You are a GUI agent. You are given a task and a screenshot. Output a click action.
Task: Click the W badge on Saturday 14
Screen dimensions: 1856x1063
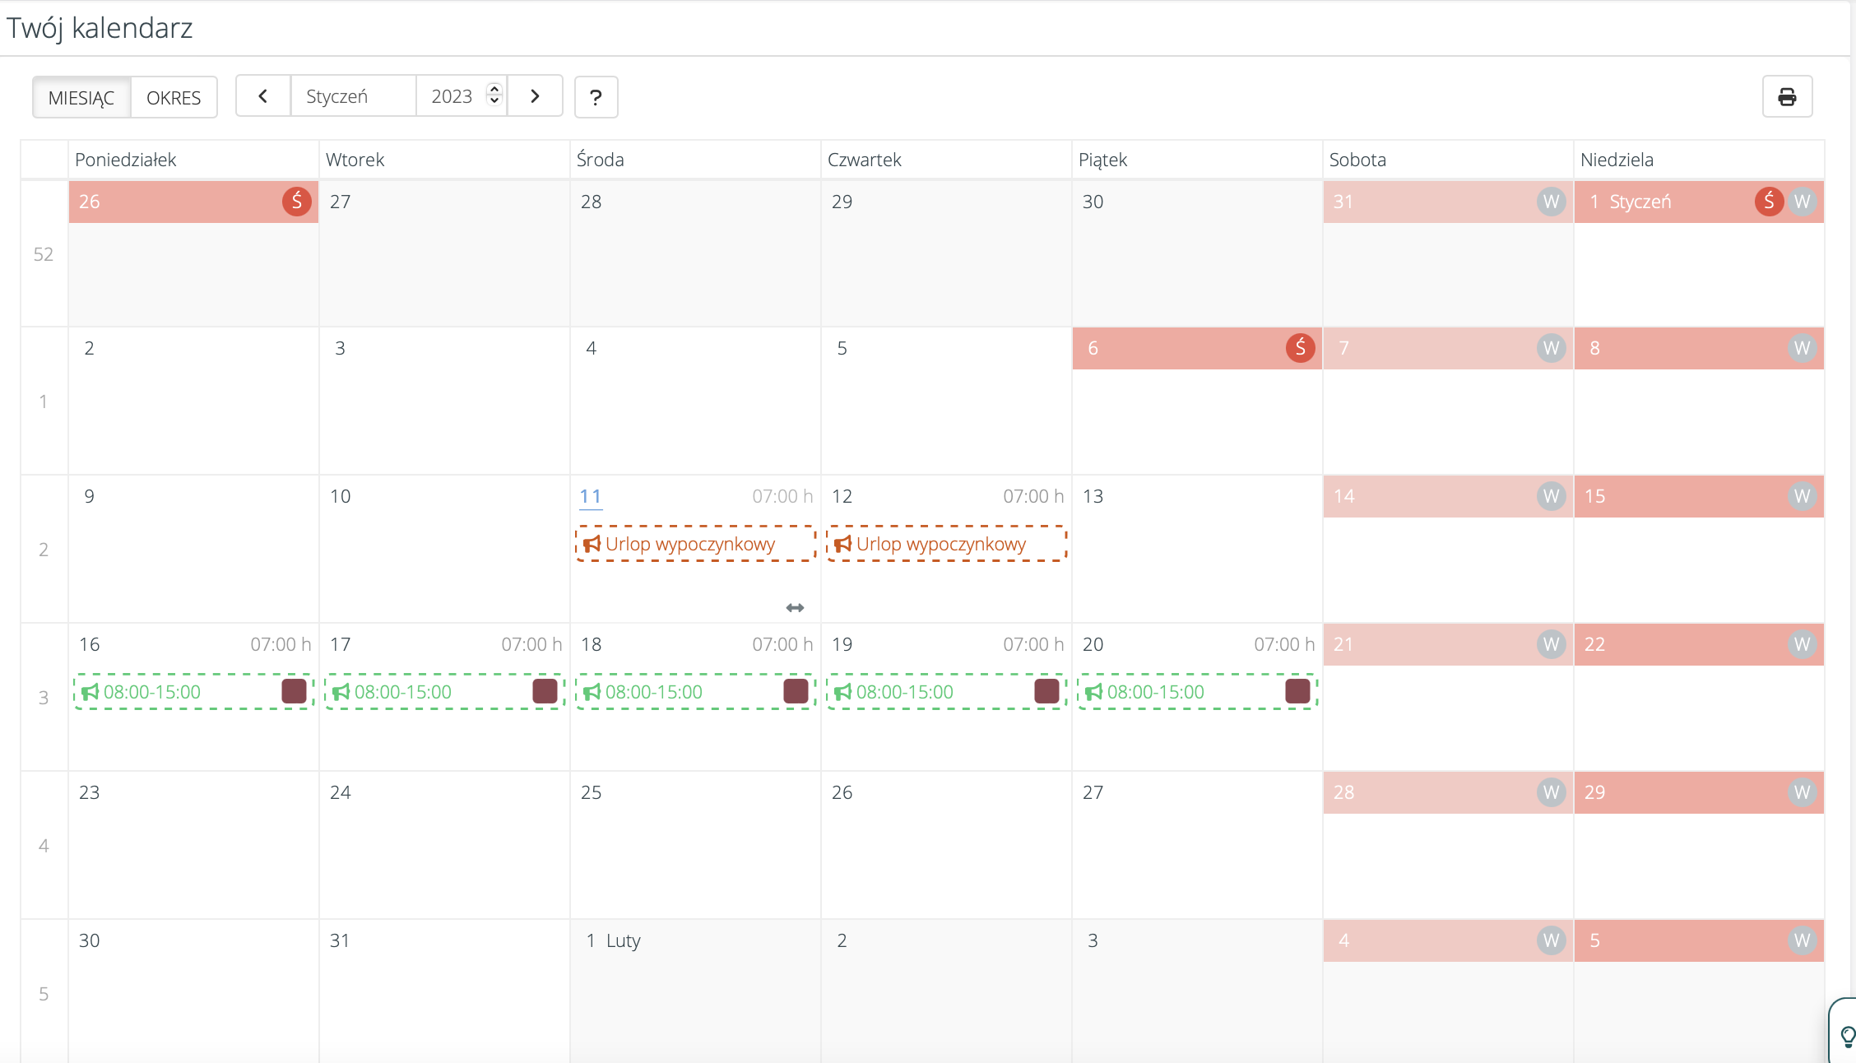click(1551, 496)
